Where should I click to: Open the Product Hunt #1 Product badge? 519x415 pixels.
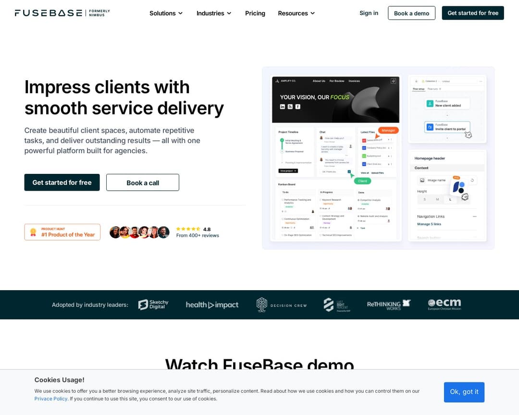click(x=62, y=232)
